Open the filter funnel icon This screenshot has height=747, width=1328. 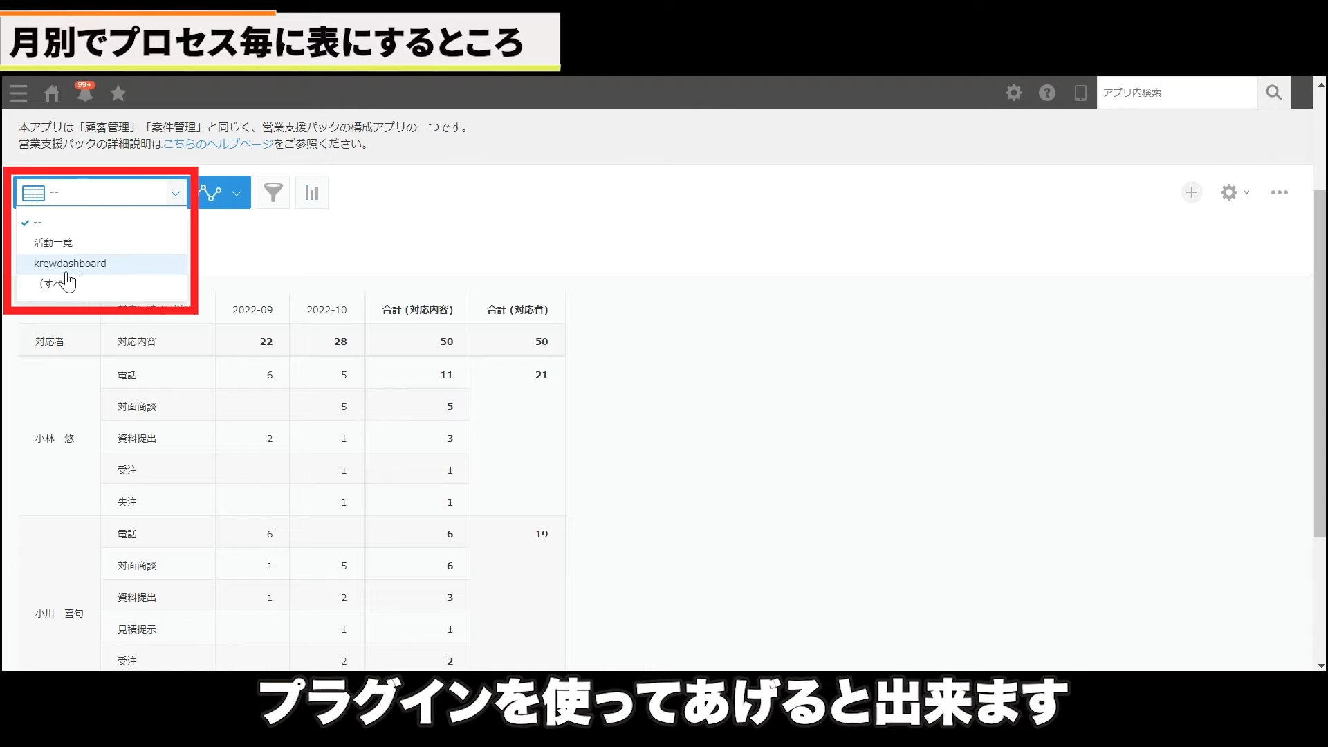point(273,193)
